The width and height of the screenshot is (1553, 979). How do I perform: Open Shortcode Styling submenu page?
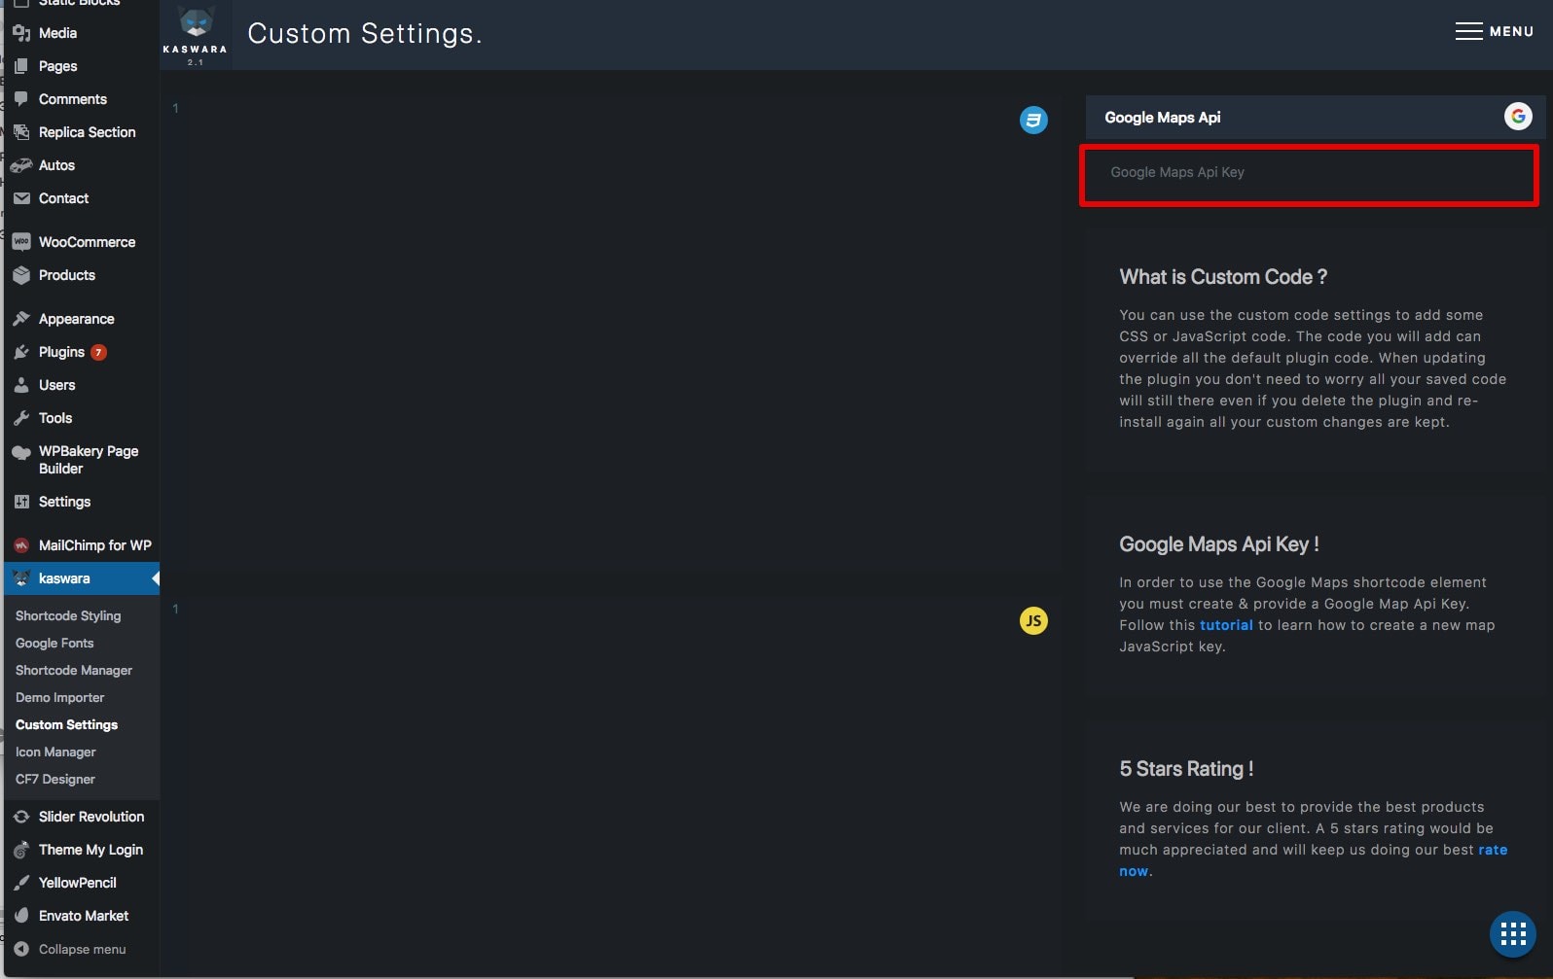(68, 615)
